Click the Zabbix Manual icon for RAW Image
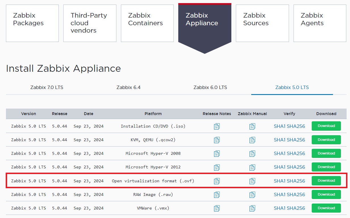The image size is (350, 218). click(252, 194)
